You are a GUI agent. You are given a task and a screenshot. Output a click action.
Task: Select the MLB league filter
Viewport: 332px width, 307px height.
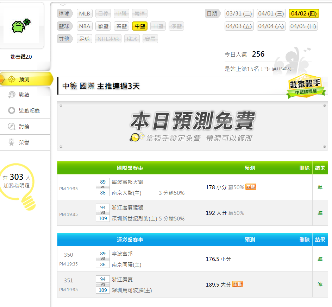point(84,14)
